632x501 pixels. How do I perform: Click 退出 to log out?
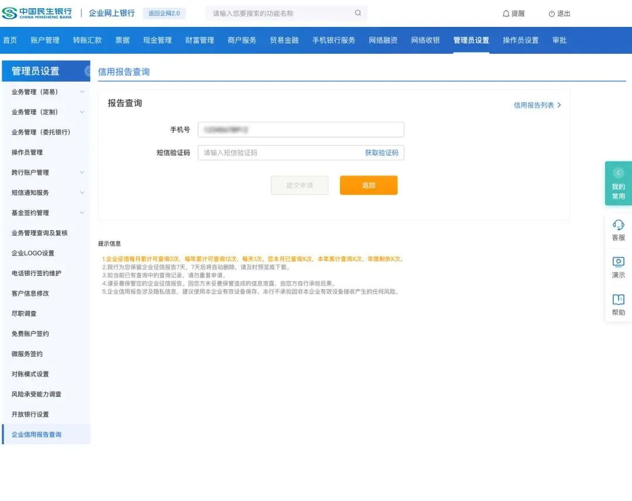[x=564, y=13]
